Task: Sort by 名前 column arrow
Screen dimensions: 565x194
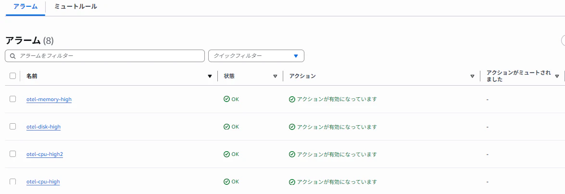Action: [x=210, y=76]
